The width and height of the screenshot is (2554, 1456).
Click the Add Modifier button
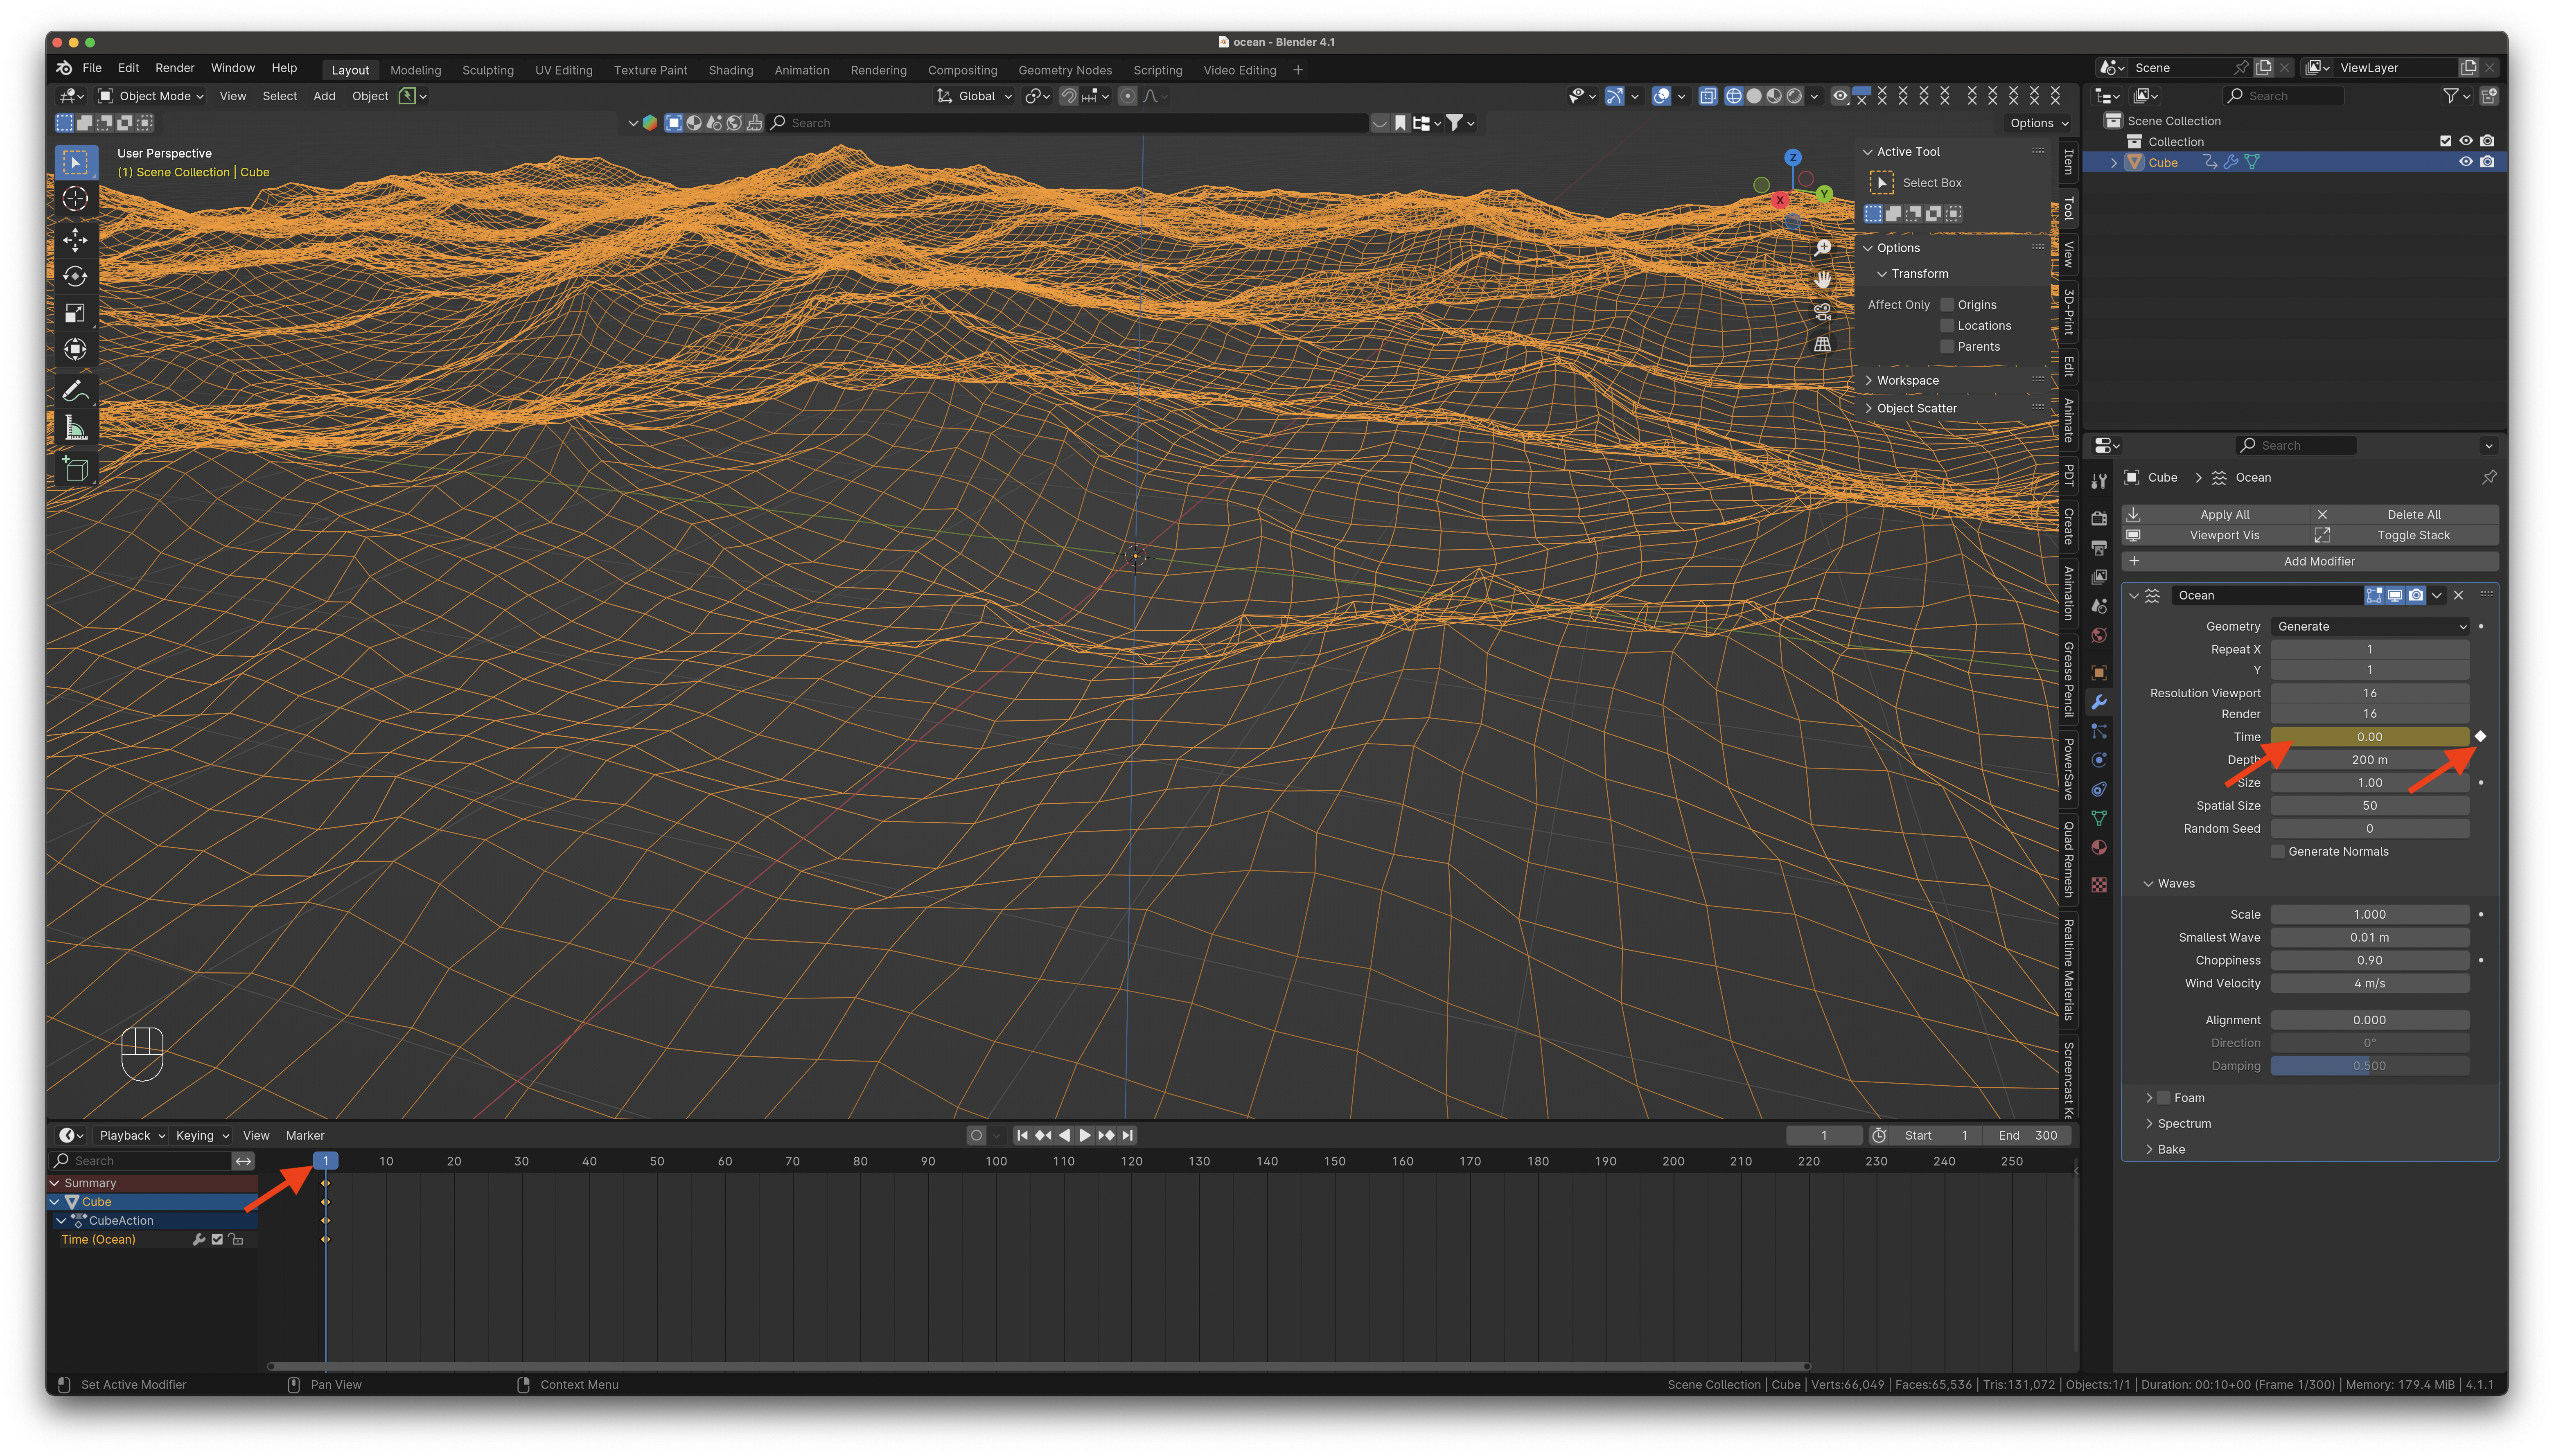(2310, 561)
